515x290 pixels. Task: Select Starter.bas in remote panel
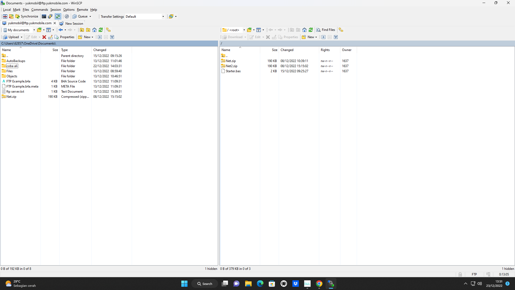(x=233, y=71)
